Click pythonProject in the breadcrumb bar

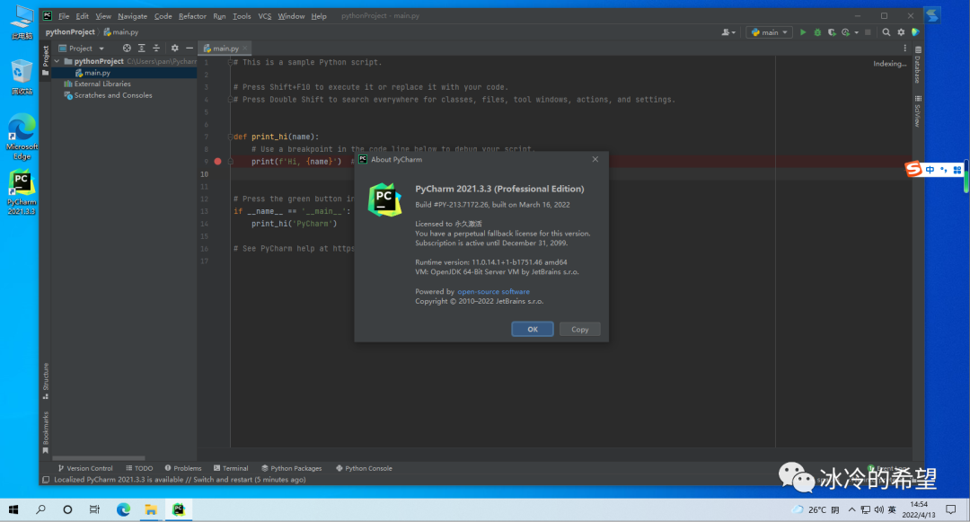coord(70,32)
